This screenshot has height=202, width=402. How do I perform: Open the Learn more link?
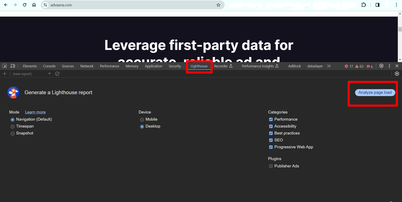(35, 112)
